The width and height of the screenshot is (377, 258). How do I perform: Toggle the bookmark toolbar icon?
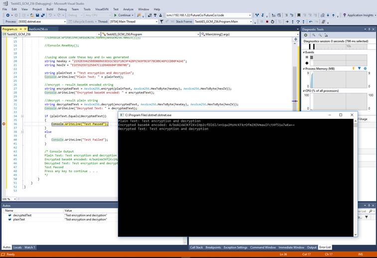point(299,15)
